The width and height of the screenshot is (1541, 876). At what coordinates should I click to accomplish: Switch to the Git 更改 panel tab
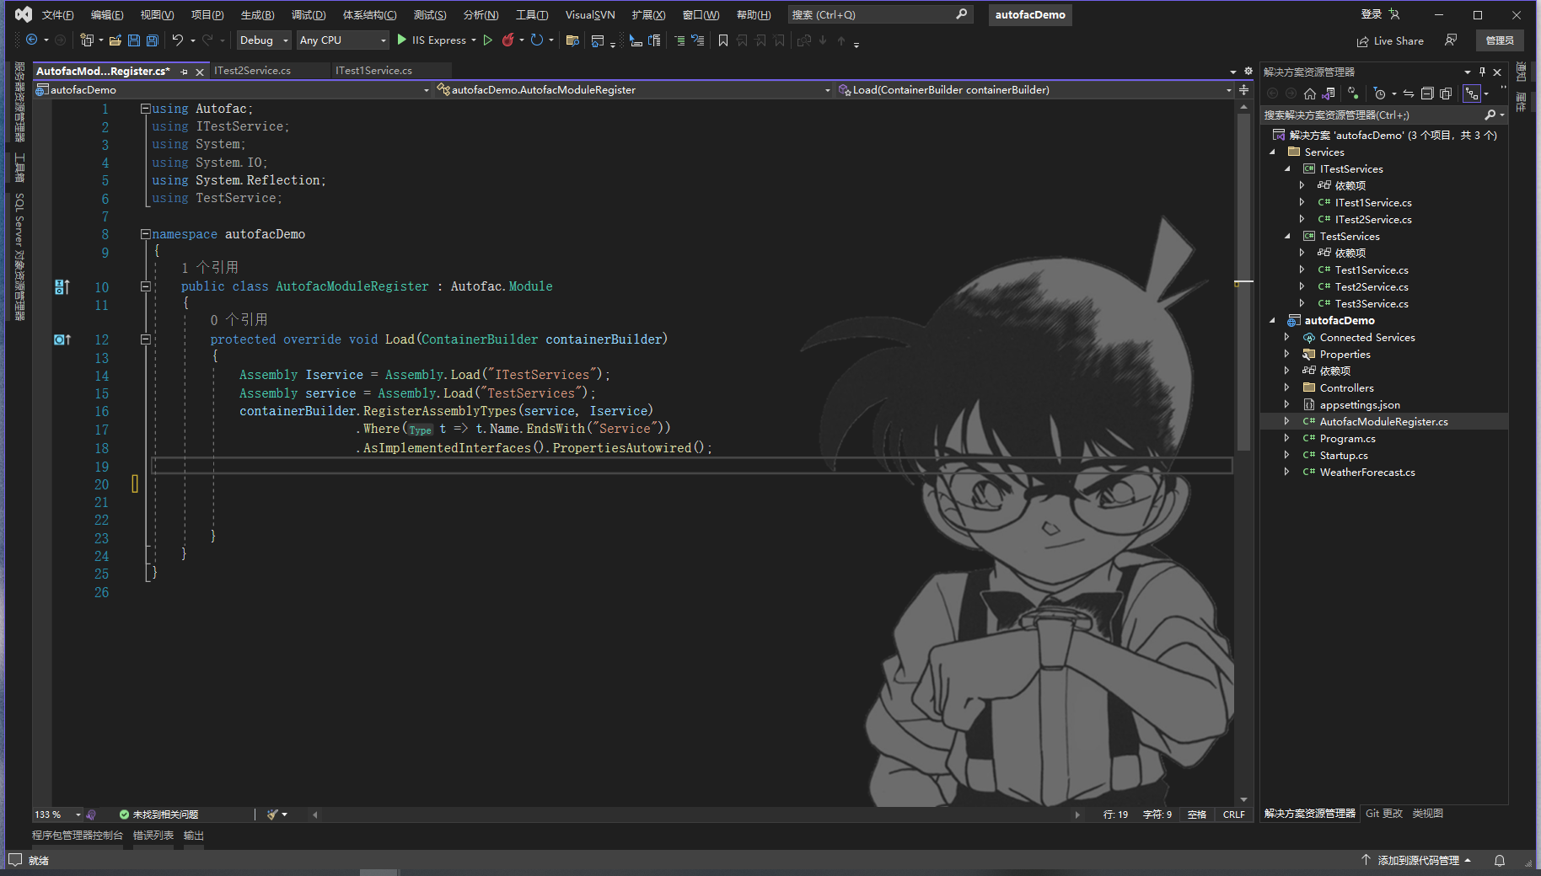point(1384,814)
